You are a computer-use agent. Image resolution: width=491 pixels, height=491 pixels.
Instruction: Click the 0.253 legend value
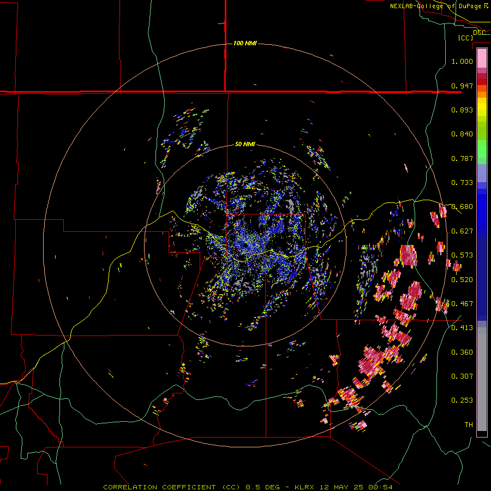pos(462,400)
